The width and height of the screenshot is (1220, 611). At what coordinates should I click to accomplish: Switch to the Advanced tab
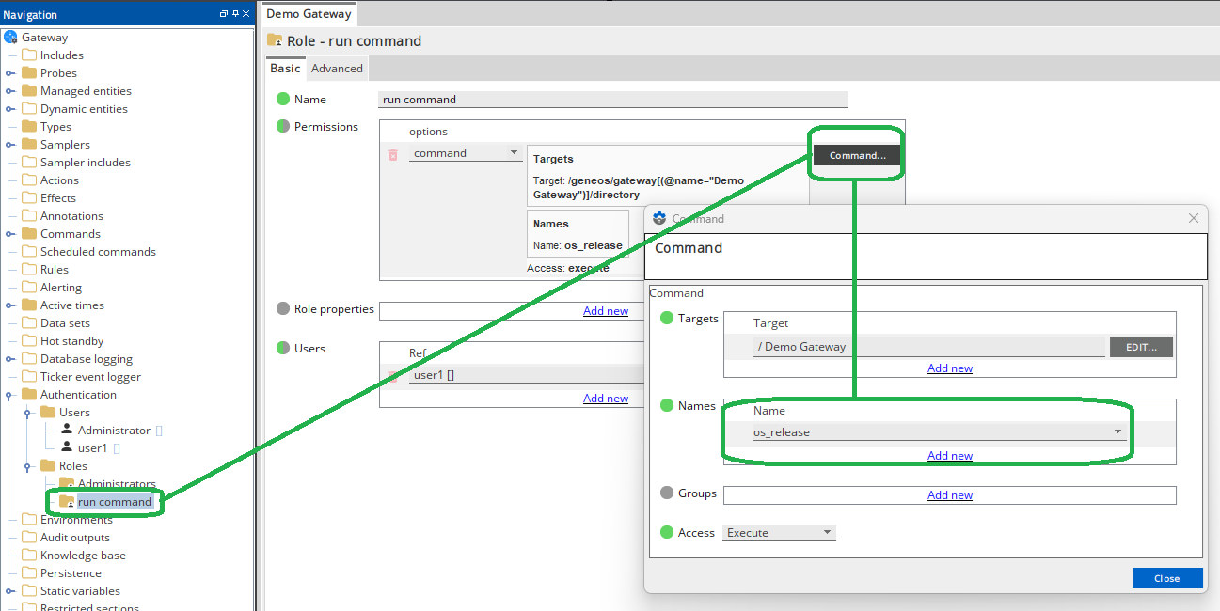tap(337, 69)
